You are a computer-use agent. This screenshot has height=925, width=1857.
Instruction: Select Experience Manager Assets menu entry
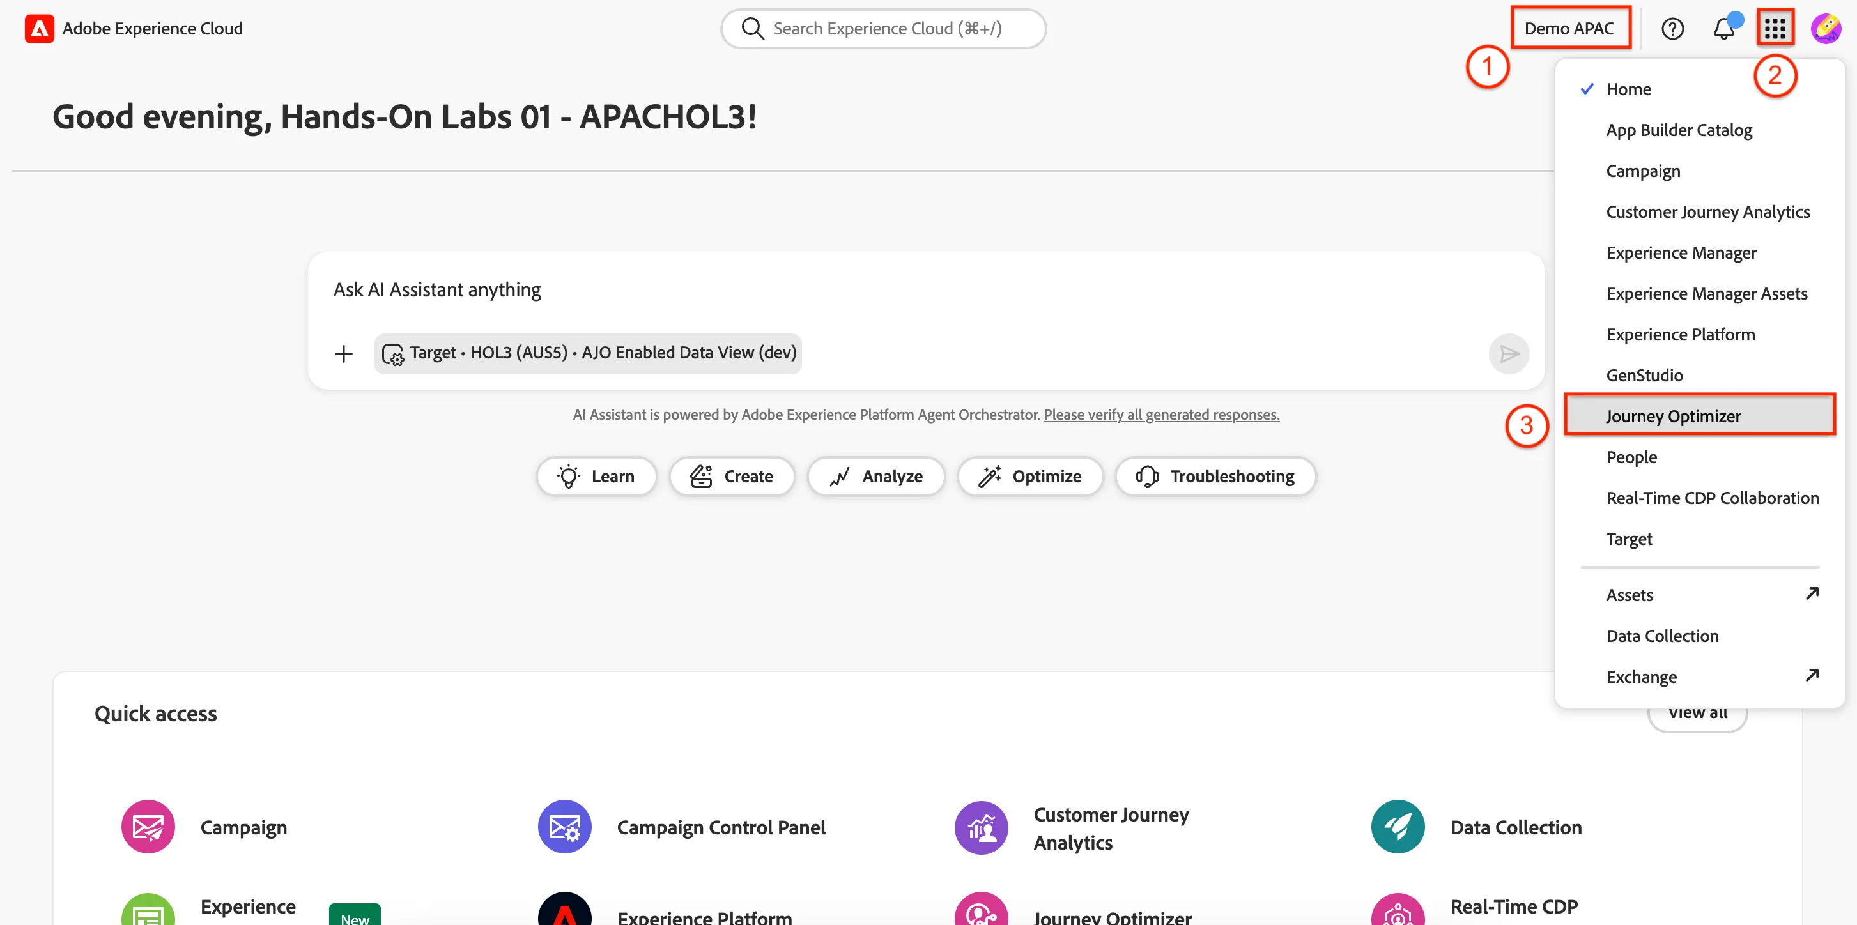point(1700,294)
